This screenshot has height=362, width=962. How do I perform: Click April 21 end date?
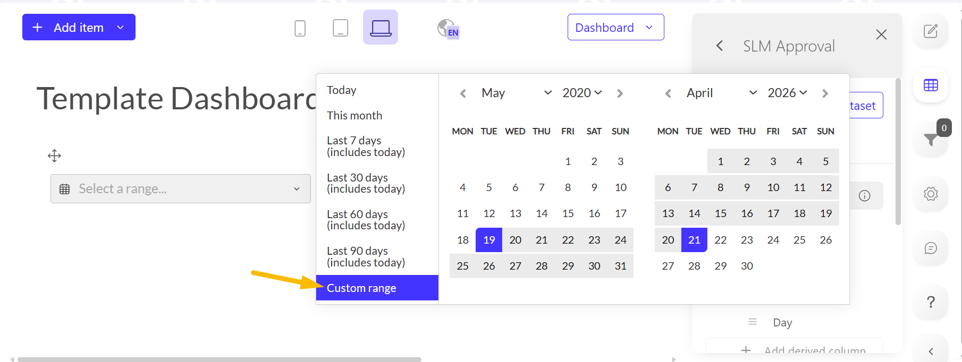[694, 240]
